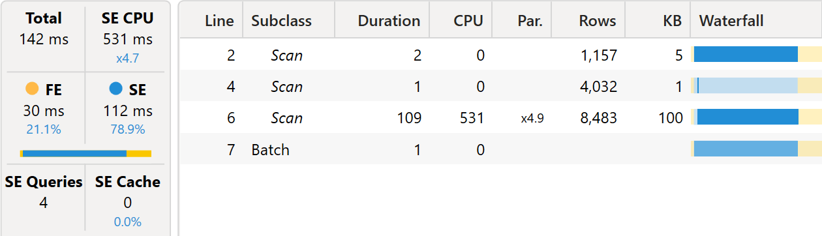The image size is (822, 236).
Task: Click the waterfall bar for Batch row
Action: pos(746,149)
